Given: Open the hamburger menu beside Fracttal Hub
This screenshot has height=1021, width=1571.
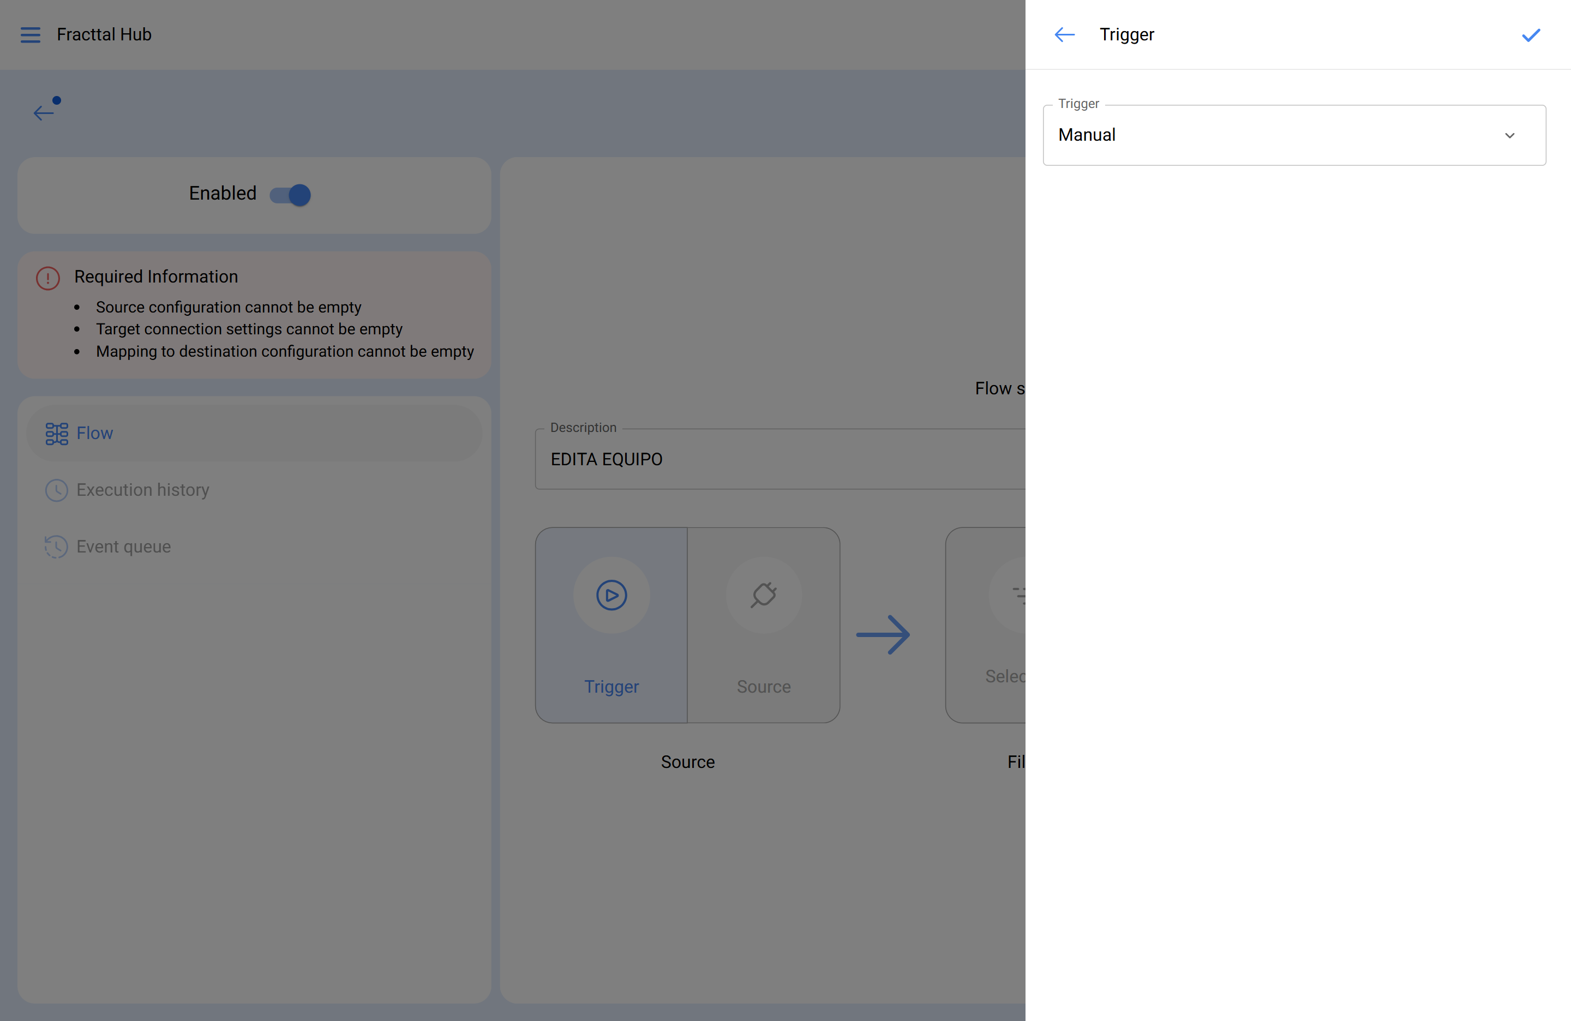Looking at the screenshot, I should (31, 35).
